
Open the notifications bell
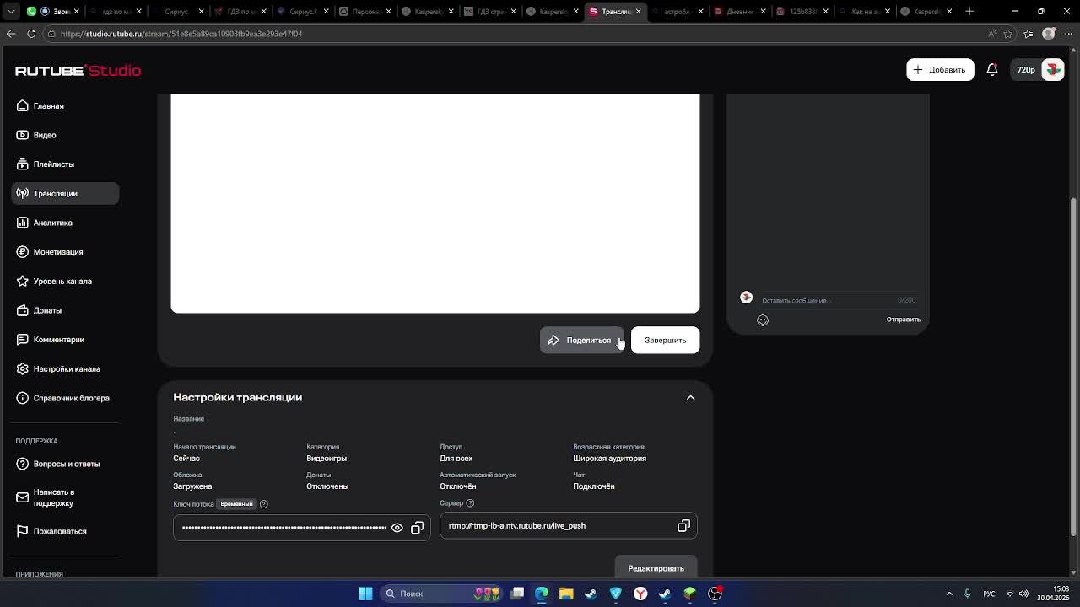[992, 70]
